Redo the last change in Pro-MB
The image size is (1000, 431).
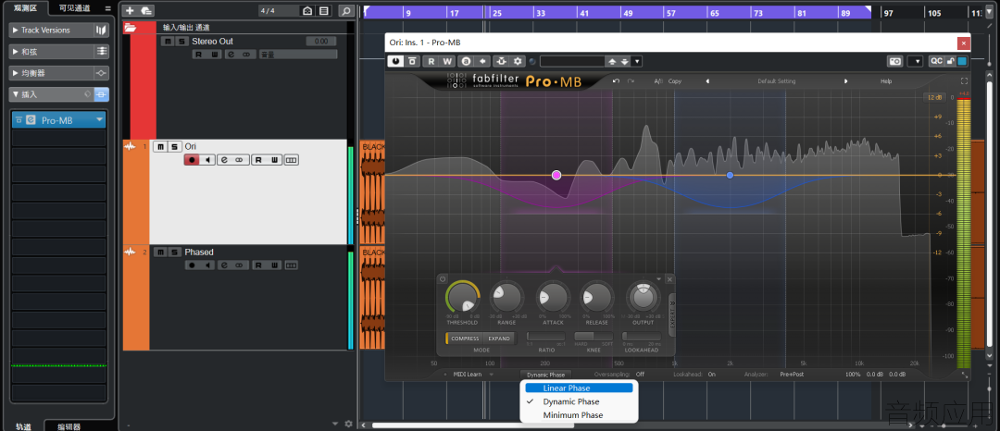pos(631,81)
